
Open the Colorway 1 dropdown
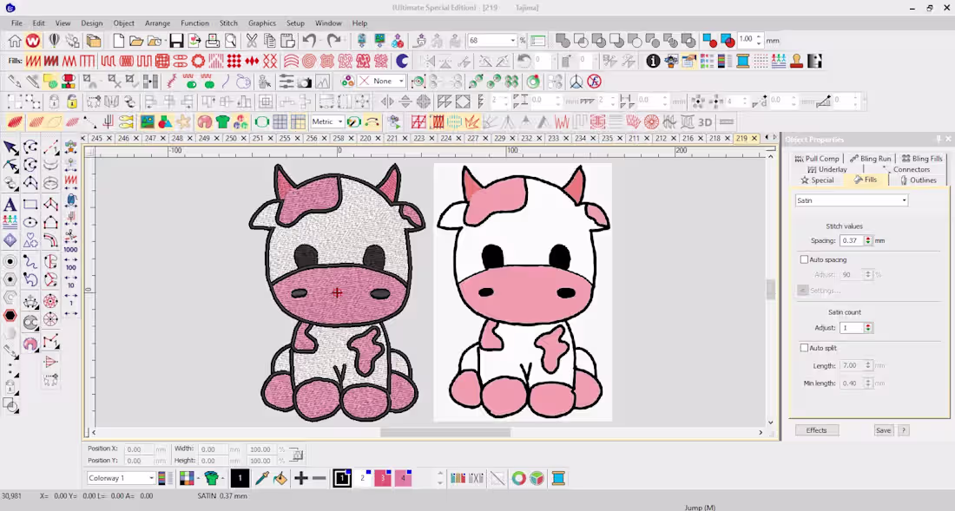pyautogui.click(x=122, y=478)
